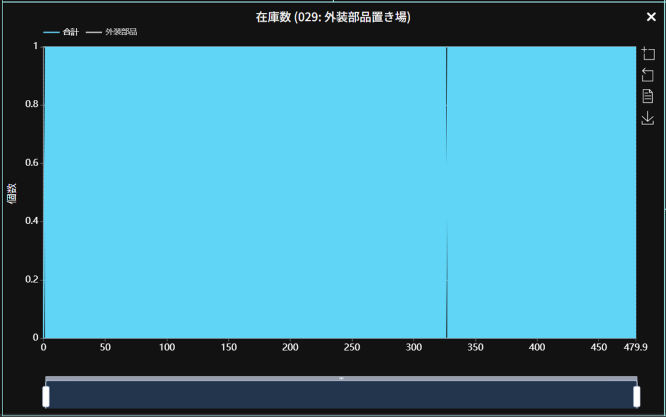Open the data view document icon
Screen dimensions: 666x417
tap(647, 96)
